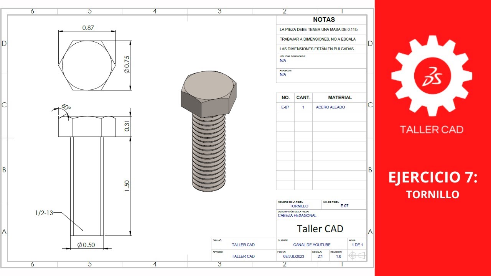Click TALLER CAD in the DIBUJÓ field
This screenshot has width=491, height=276.
243,245
